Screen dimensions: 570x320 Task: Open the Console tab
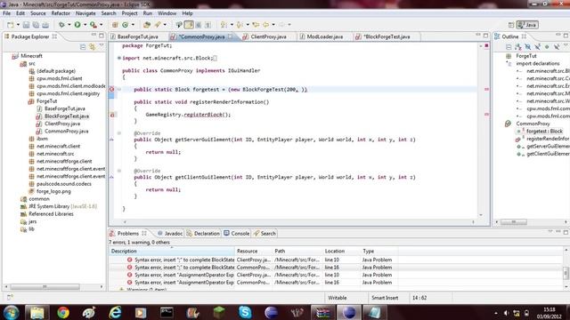(x=236, y=233)
